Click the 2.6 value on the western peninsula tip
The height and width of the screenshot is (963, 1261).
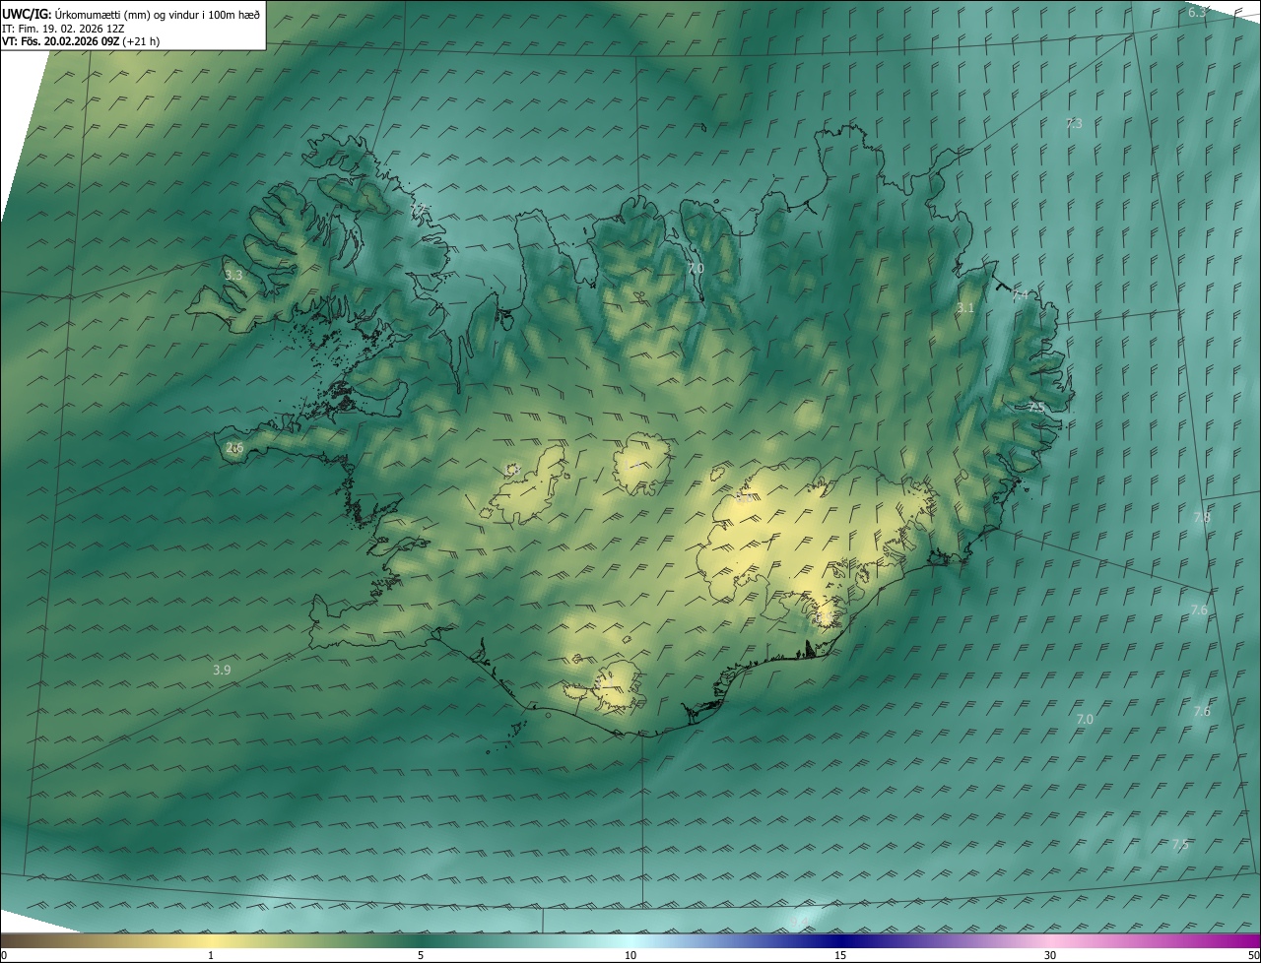coord(234,448)
